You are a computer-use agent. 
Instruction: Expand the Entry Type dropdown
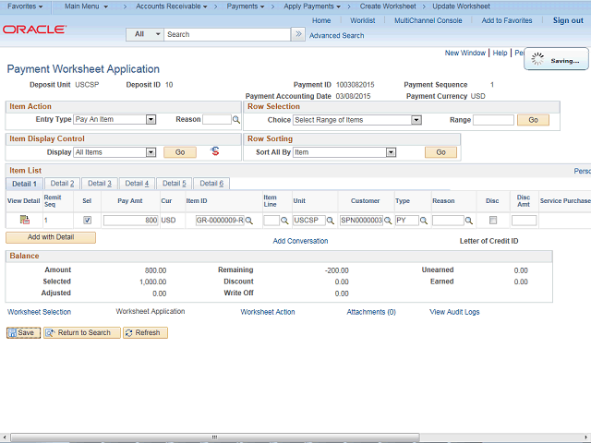[x=151, y=120]
